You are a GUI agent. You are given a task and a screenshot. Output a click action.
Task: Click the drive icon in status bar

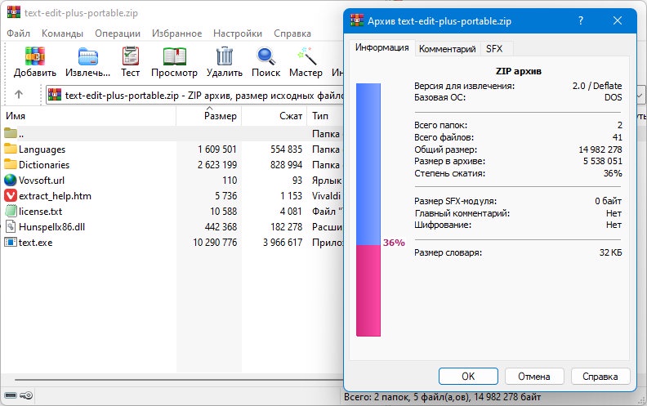click(11, 395)
